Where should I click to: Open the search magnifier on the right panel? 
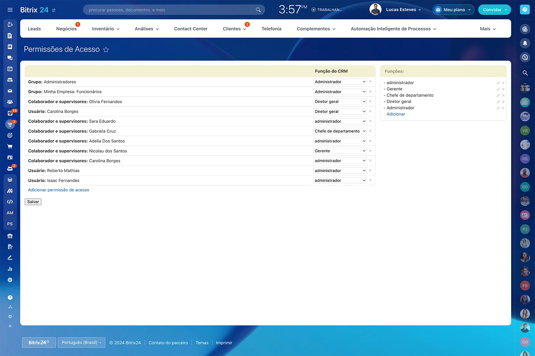click(525, 73)
